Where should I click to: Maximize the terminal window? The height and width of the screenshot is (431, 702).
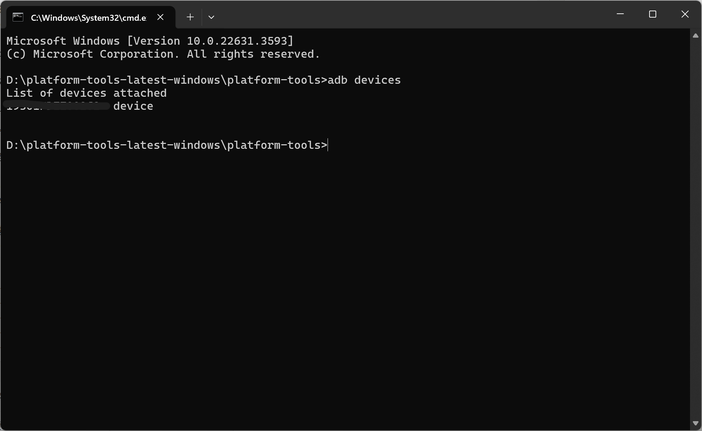point(653,14)
